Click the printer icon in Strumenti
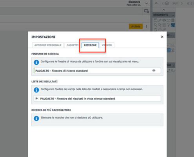This screenshot has width=194, height=157. (164, 20)
